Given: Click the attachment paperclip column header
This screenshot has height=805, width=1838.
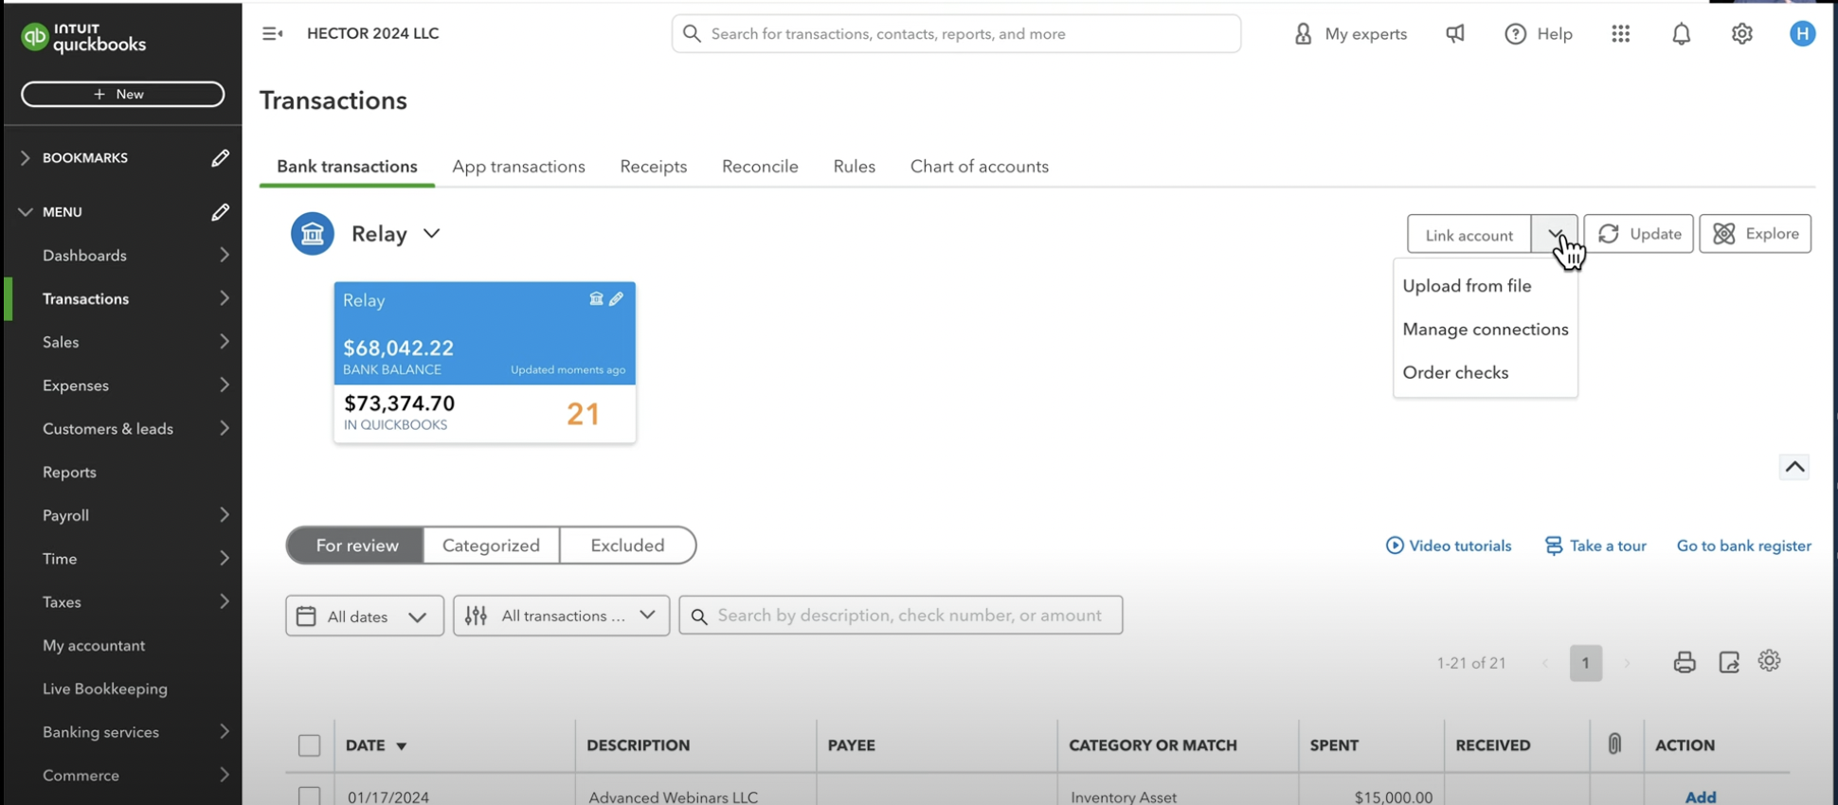Looking at the screenshot, I should [x=1614, y=744].
